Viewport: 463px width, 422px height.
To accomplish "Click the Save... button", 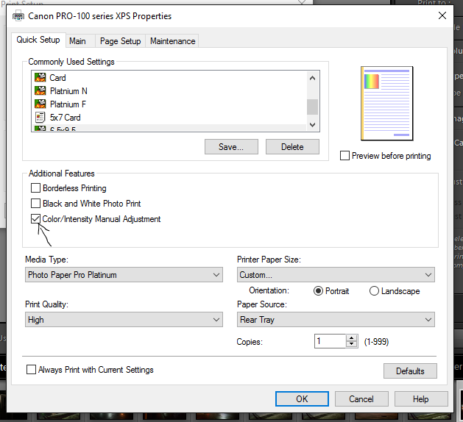I will 231,147.
